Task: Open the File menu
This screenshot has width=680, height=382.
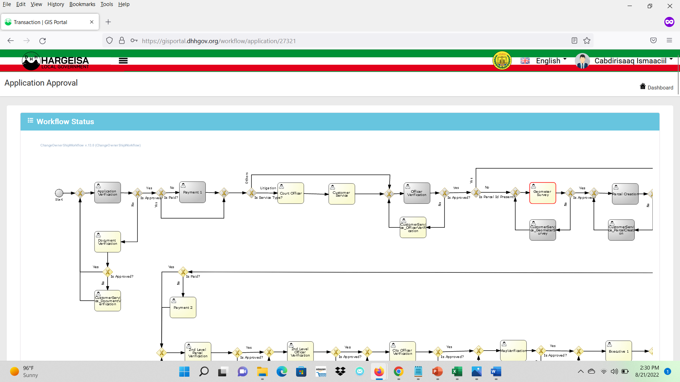Action: (7, 4)
